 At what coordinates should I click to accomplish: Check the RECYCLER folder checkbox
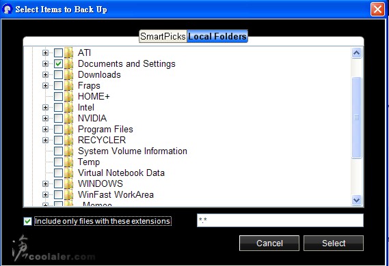tap(58, 140)
